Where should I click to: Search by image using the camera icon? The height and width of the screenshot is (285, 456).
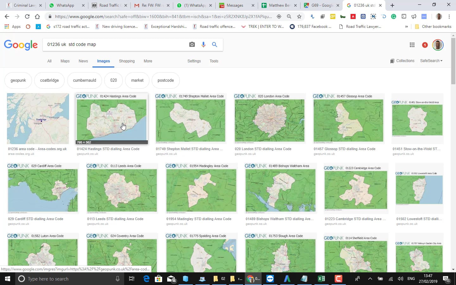pos(192,45)
